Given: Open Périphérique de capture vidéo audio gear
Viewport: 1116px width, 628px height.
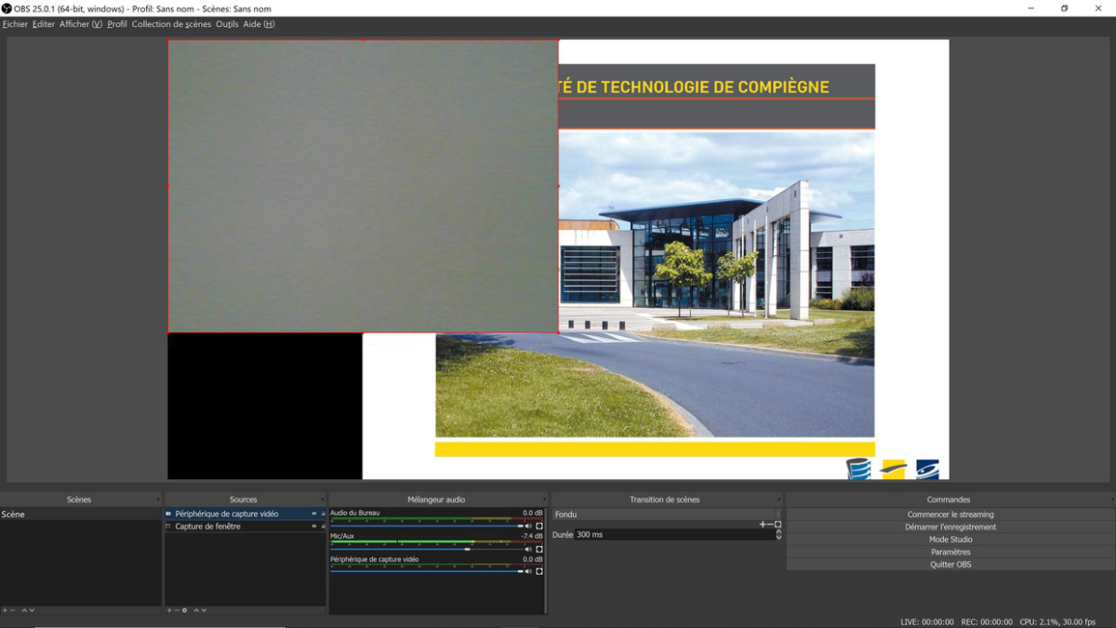Looking at the screenshot, I should click(538, 571).
